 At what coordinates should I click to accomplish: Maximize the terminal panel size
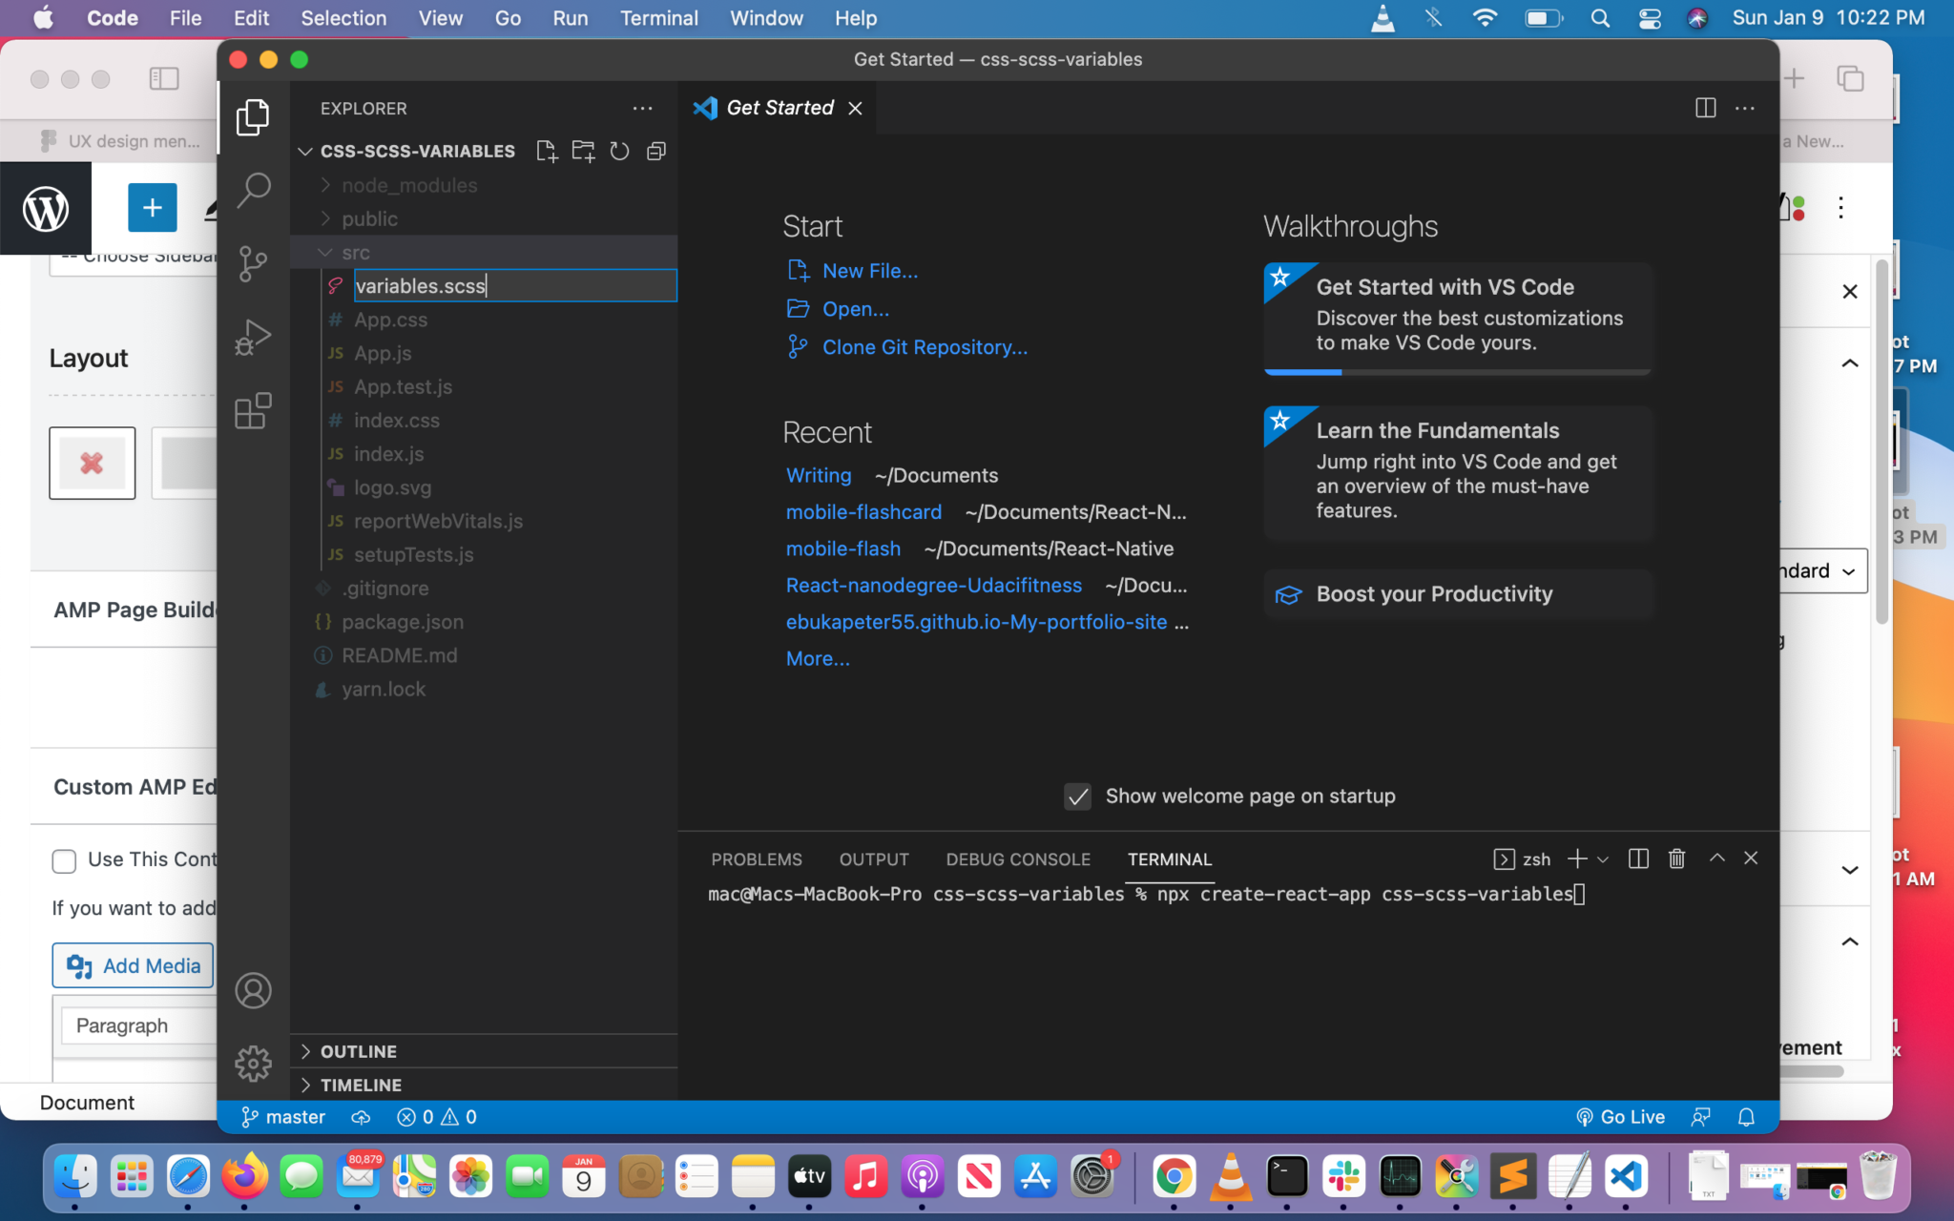(1716, 859)
